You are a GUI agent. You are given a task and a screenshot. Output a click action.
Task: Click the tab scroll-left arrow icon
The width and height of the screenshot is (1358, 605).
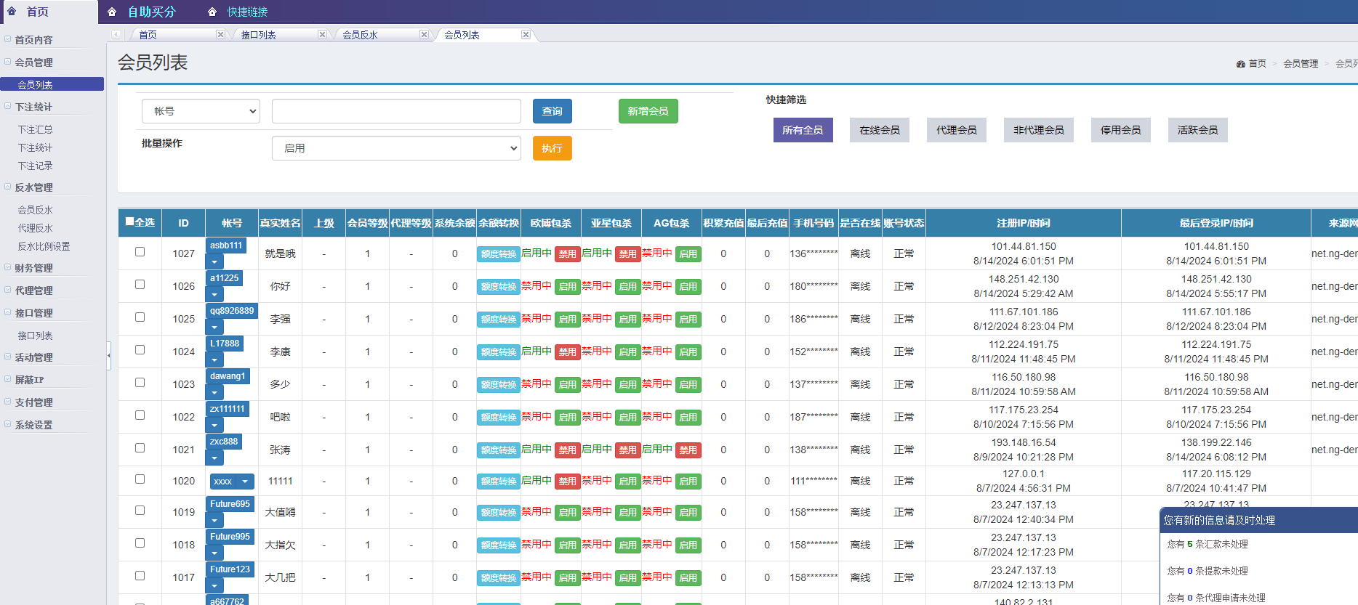(116, 34)
